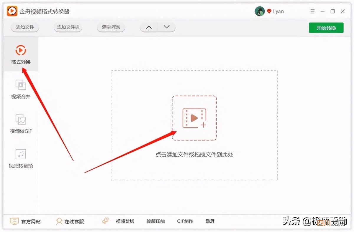Open the 录屏 tool

tap(210, 221)
